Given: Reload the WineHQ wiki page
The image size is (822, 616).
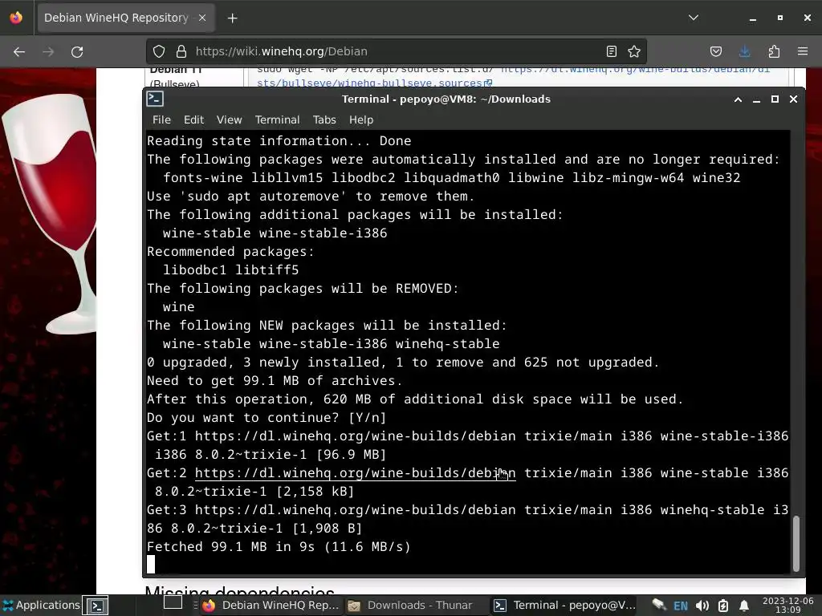Looking at the screenshot, I should [77, 52].
